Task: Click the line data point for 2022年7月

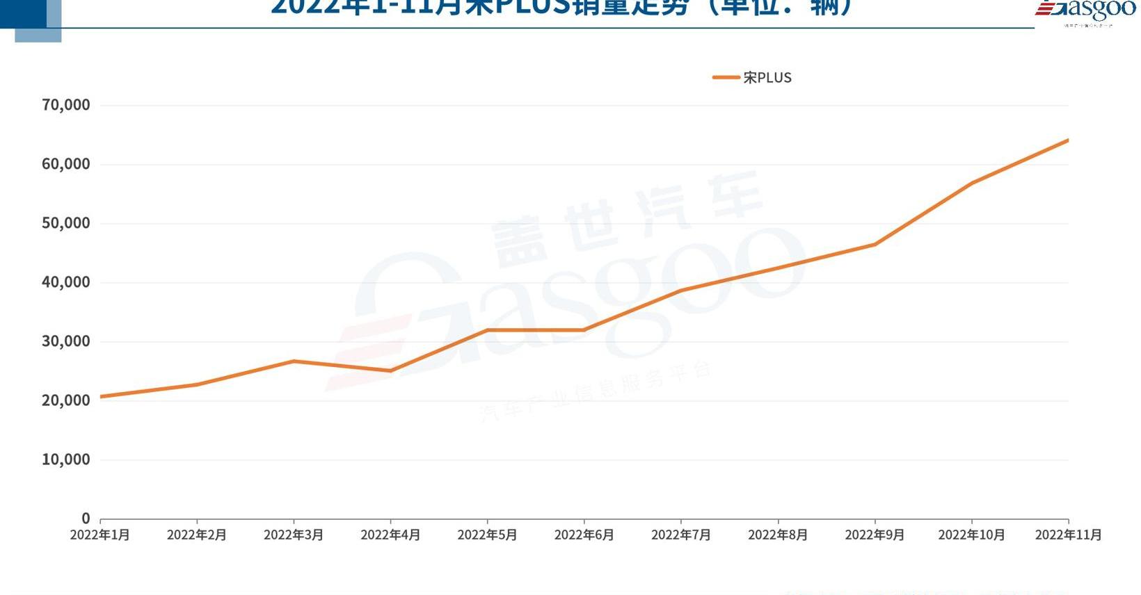Action: [x=681, y=291]
